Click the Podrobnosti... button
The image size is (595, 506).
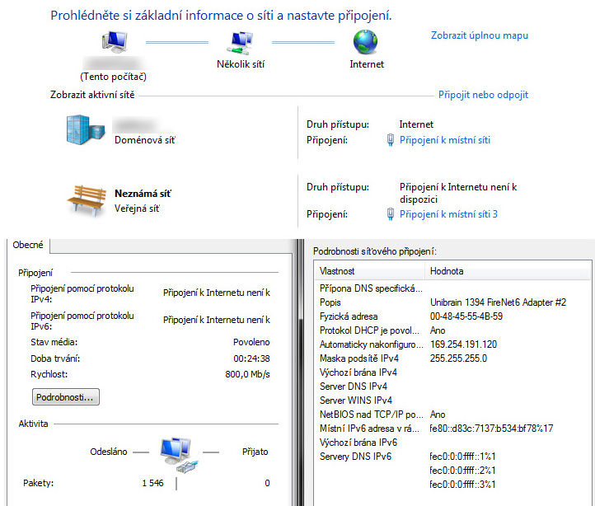click(66, 397)
